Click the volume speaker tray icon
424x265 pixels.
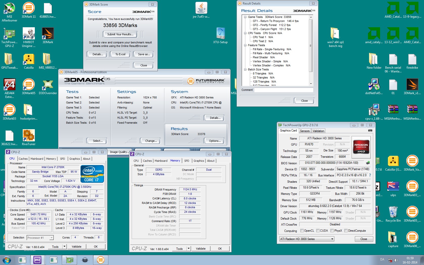click(396, 260)
